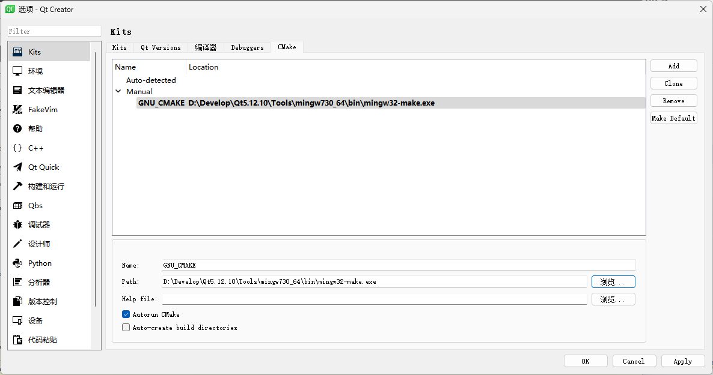Click the 文本编辑器 icon
Screen dimensions: 713x375
(x=17, y=90)
